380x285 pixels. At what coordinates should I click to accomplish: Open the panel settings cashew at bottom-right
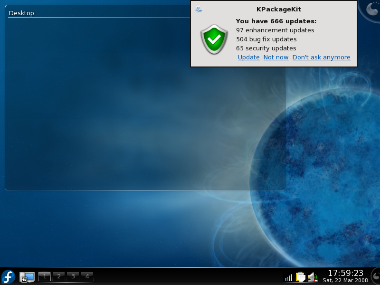375,276
